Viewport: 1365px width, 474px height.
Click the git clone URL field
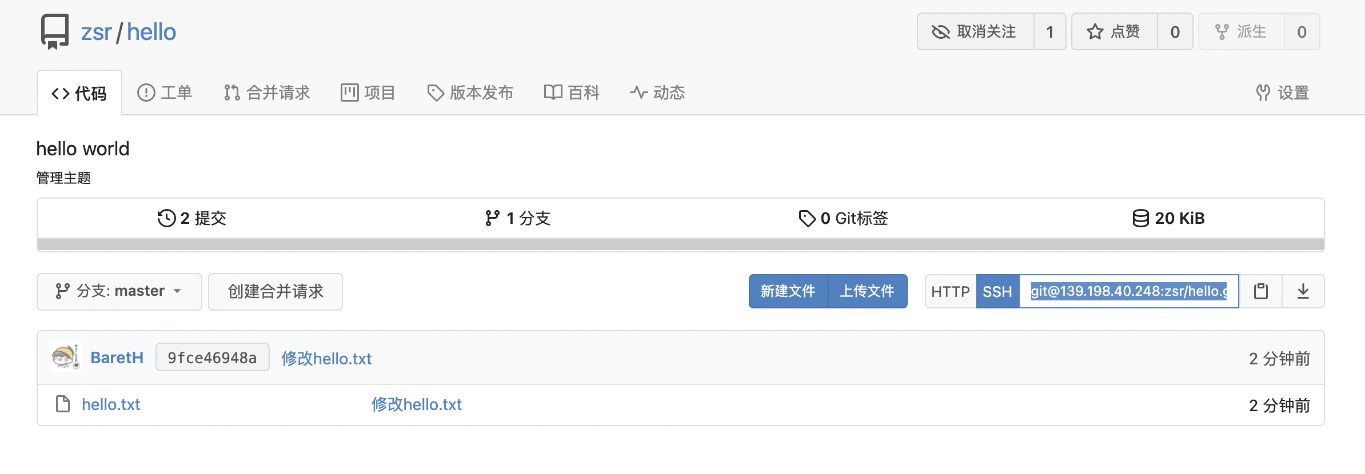tap(1129, 291)
